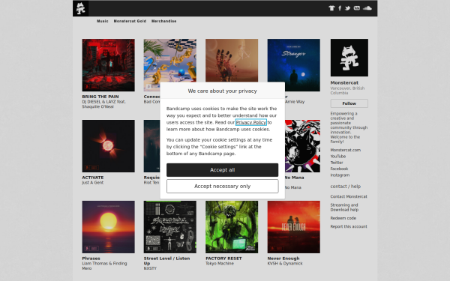The width and height of the screenshot is (450, 281).
Task: Click the Monstercat cat logo in header
Action: (81, 8)
